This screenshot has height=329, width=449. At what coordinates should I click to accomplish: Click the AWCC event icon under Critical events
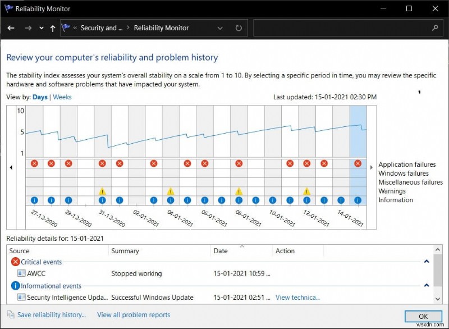point(21,273)
